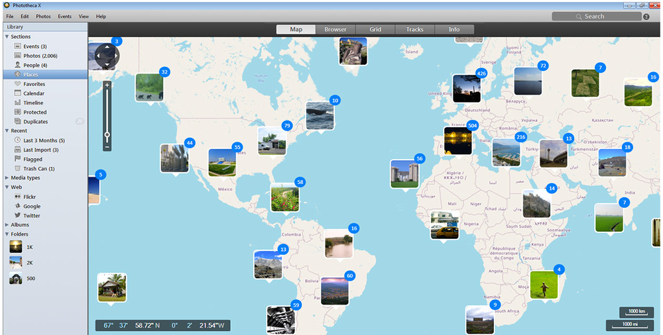The image size is (663, 335).
Task: Switch to the Info tab
Action: coord(454,30)
